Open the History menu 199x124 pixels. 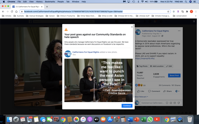pos(39,2)
